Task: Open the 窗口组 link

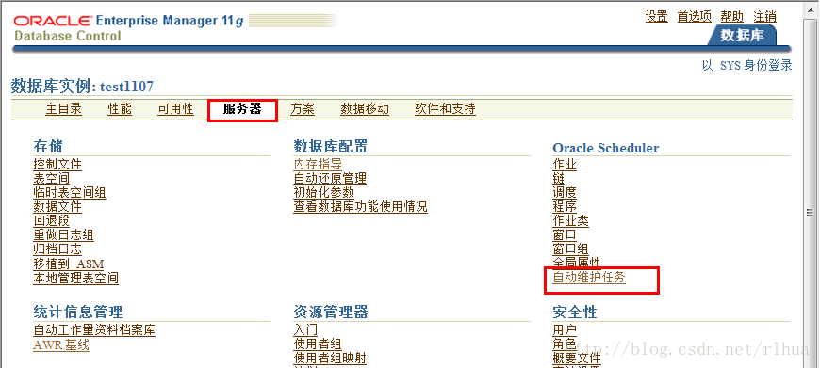Action: (x=570, y=249)
